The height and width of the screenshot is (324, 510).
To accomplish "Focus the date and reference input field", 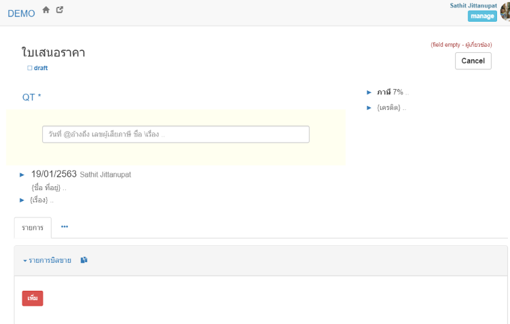I will click(175, 134).
